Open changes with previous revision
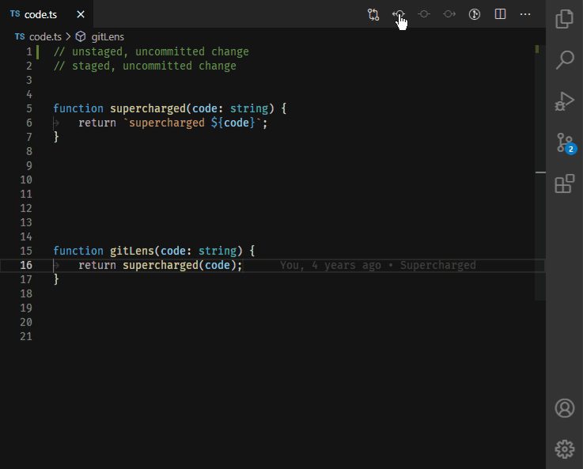The image size is (583, 469). point(399,14)
